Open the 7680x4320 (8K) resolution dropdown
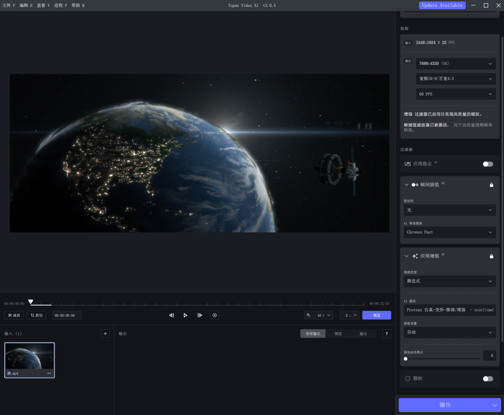The image size is (504, 415). pyautogui.click(x=456, y=63)
